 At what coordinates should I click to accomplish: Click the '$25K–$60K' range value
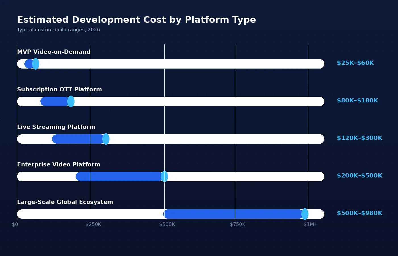coord(355,63)
